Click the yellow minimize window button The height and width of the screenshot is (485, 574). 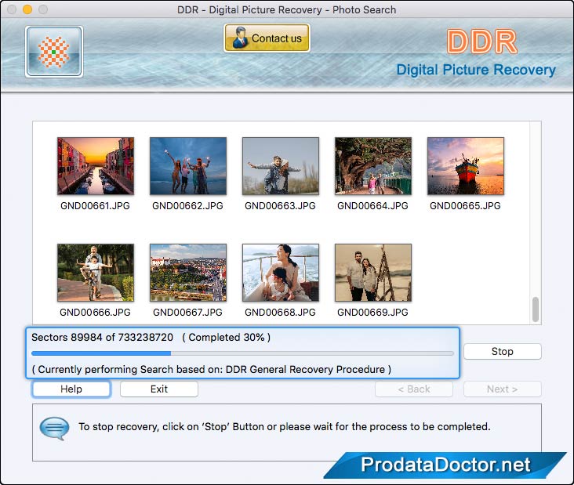27,9
